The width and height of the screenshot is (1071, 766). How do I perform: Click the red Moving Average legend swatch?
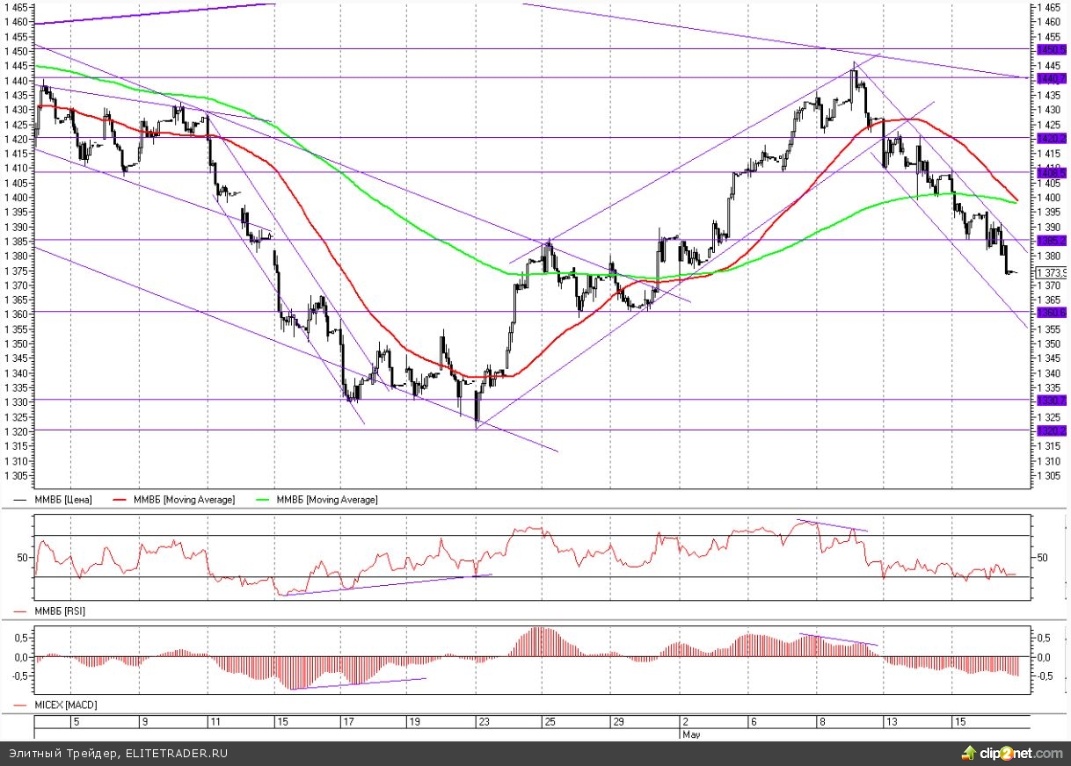(x=121, y=500)
